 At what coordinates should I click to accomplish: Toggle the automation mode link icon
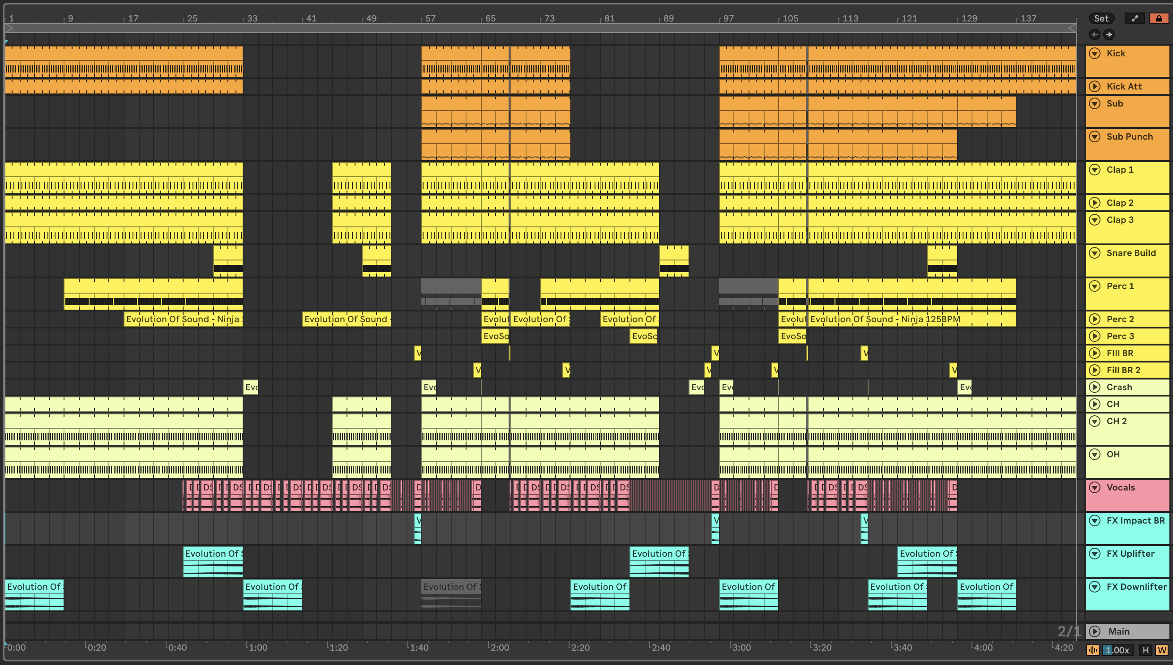click(1134, 18)
